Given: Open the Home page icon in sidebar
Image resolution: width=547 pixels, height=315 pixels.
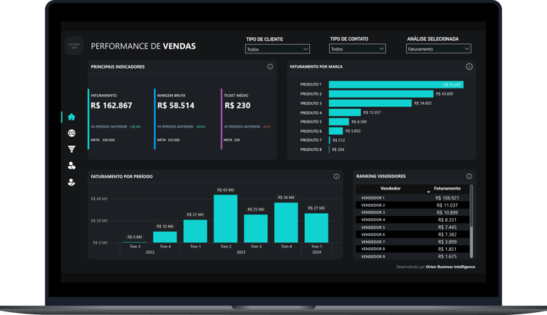Looking at the screenshot, I should [x=71, y=117].
